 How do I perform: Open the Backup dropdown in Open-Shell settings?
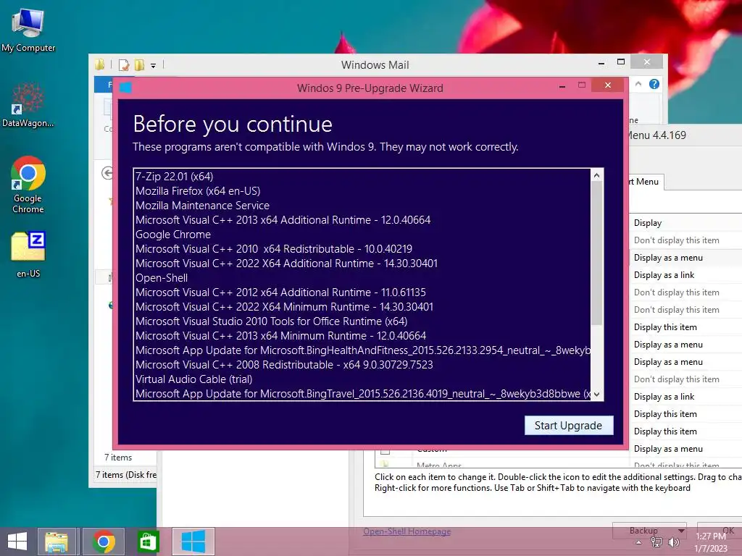click(650, 531)
